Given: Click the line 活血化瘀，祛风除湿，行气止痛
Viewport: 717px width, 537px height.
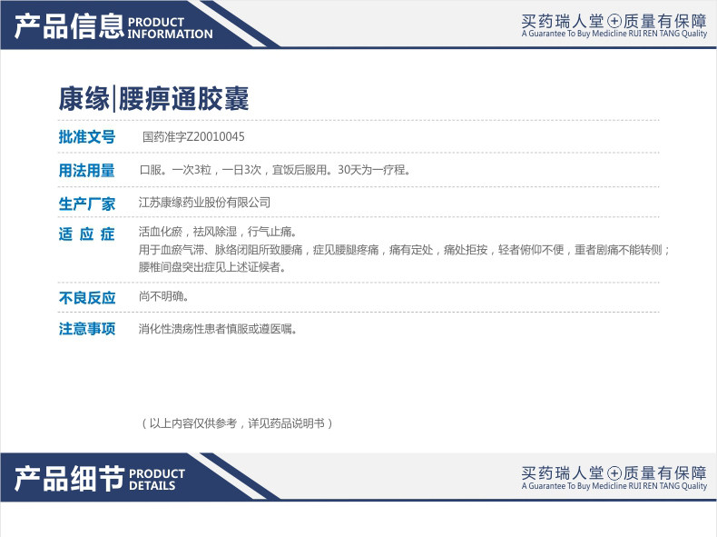Looking at the screenshot, I should (218, 232).
